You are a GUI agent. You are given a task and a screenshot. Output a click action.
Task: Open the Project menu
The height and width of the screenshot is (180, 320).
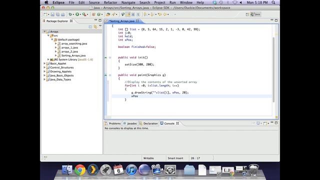click(x=159, y=2)
